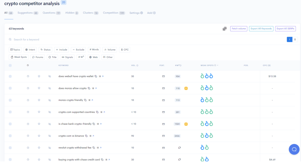
Task: Open the Volume filter
Action: 110,50
